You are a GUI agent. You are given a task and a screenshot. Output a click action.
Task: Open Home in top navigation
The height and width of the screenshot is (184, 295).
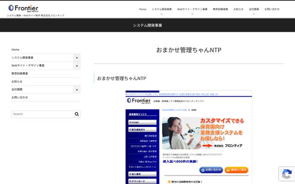click(142, 9)
